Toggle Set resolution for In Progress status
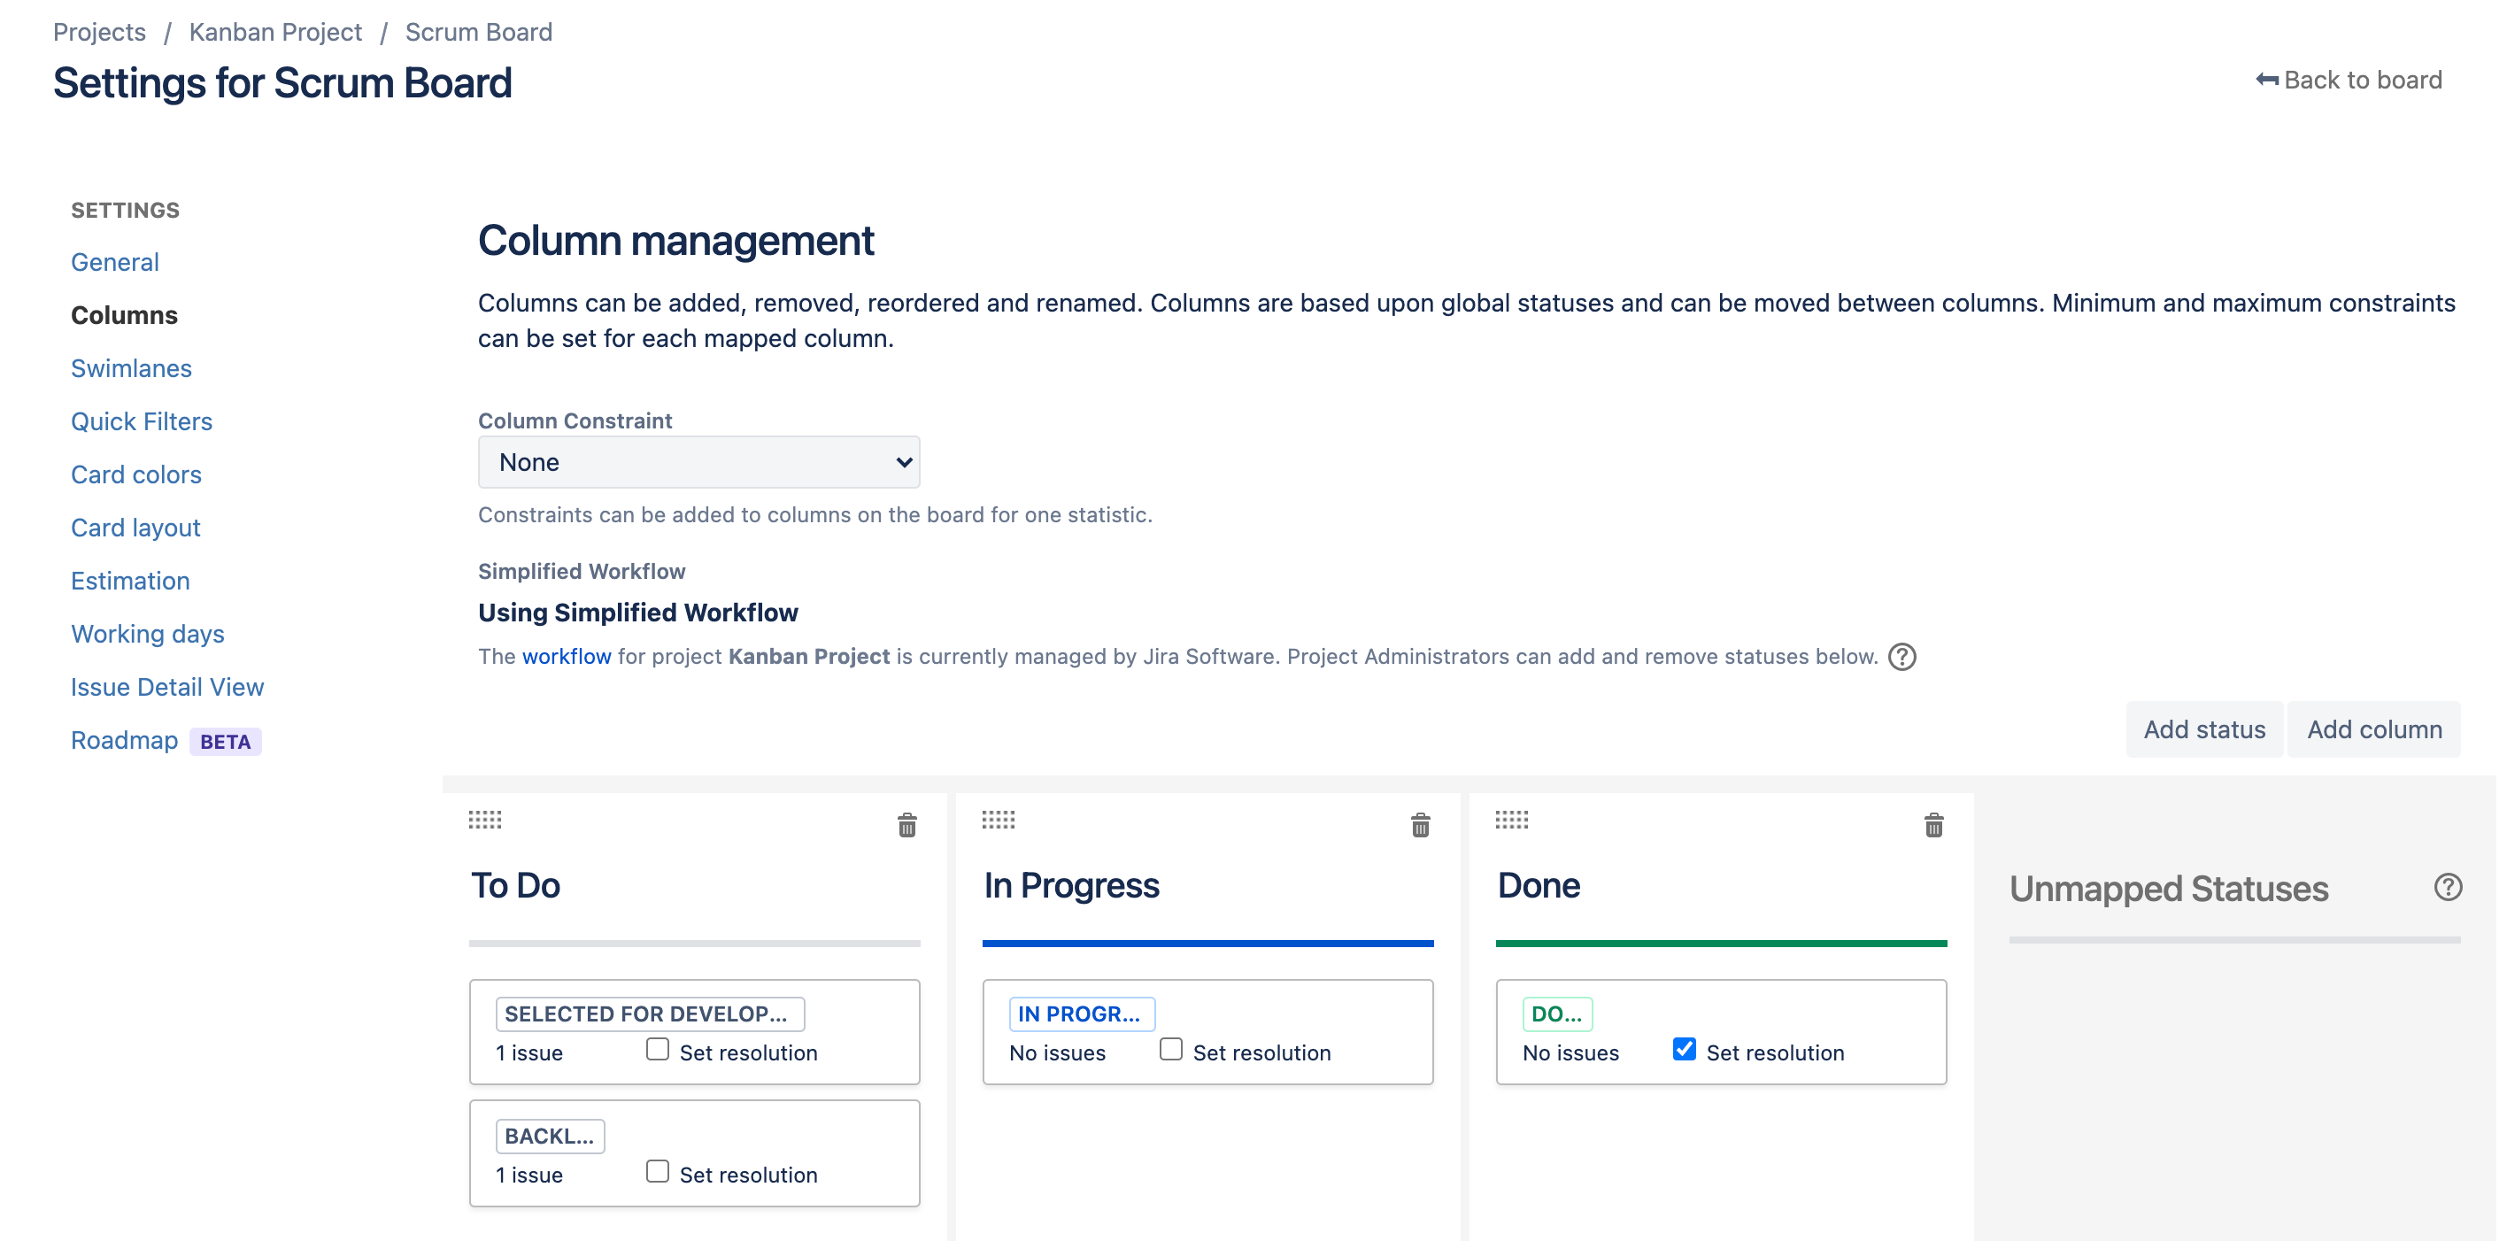Image resolution: width=2507 pixels, height=1241 pixels. click(1171, 1049)
